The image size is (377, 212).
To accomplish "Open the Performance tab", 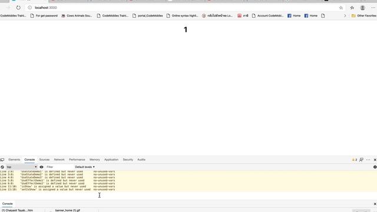I will pyautogui.click(x=77, y=160).
